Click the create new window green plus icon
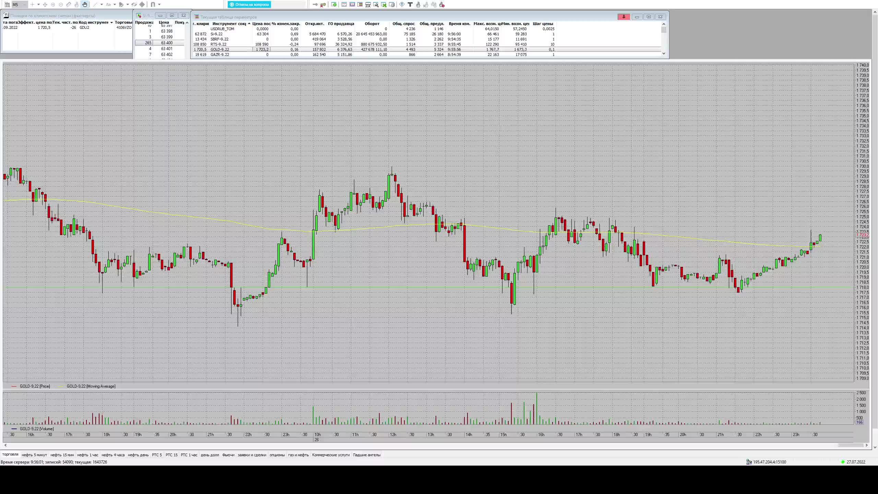The image size is (878, 494). click(334, 4)
